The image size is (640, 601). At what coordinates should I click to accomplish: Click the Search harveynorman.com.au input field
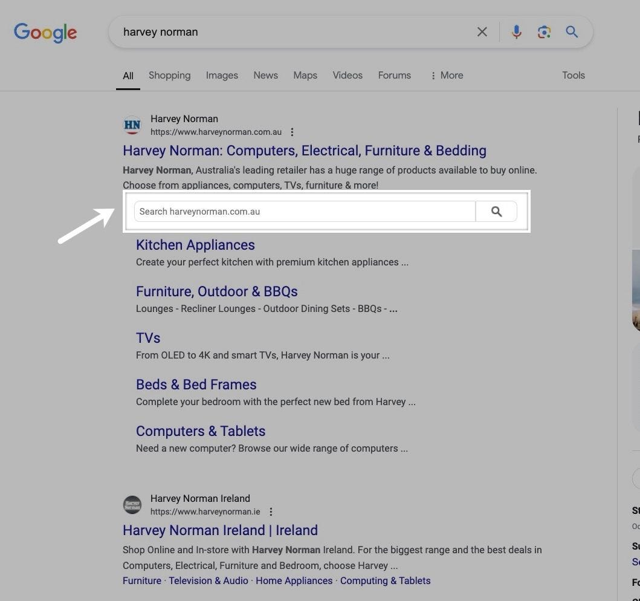point(305,212)
